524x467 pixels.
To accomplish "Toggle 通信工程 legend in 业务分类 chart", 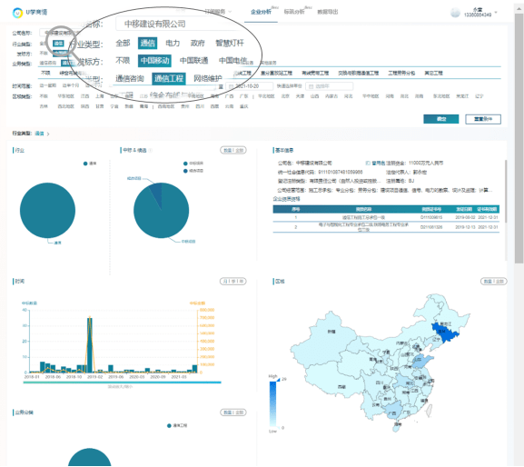I will point(177,425).
